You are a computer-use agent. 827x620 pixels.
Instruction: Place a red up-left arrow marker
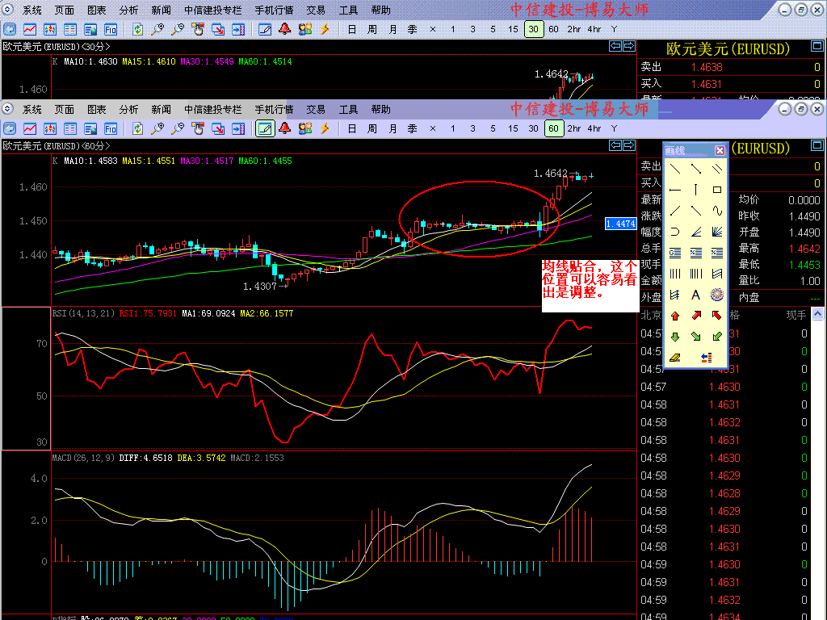click(717, 316)
